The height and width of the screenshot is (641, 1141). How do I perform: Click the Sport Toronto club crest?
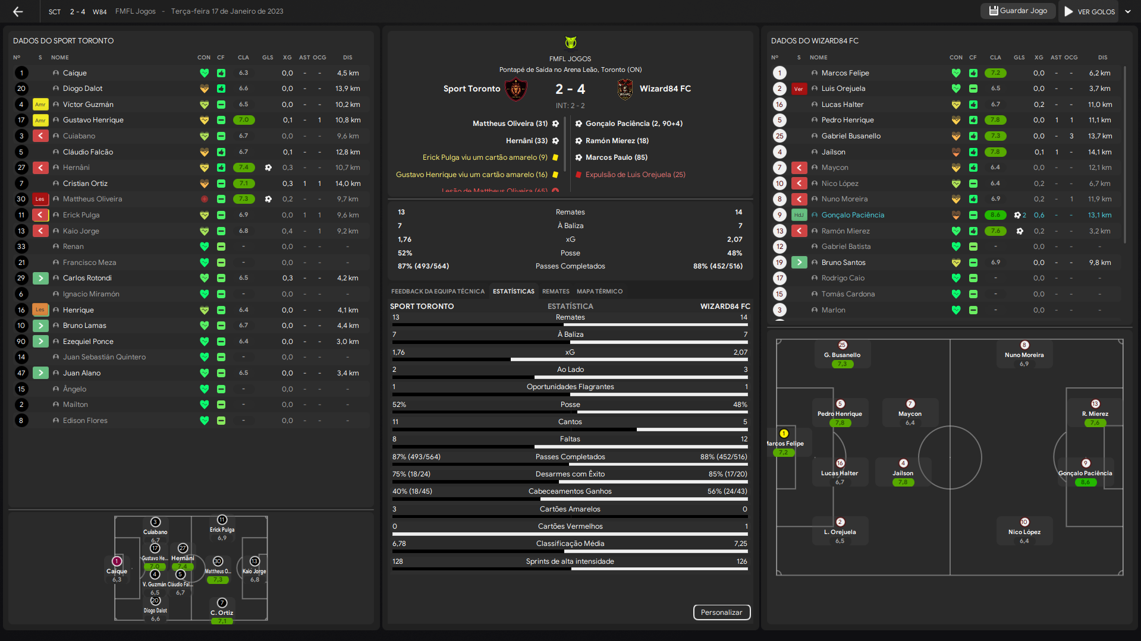pos(516,89)
